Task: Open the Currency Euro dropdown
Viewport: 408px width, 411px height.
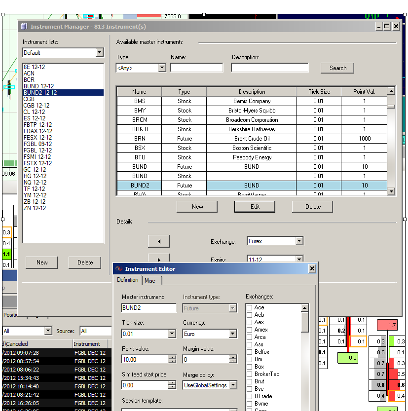Action: click(233, 334)
